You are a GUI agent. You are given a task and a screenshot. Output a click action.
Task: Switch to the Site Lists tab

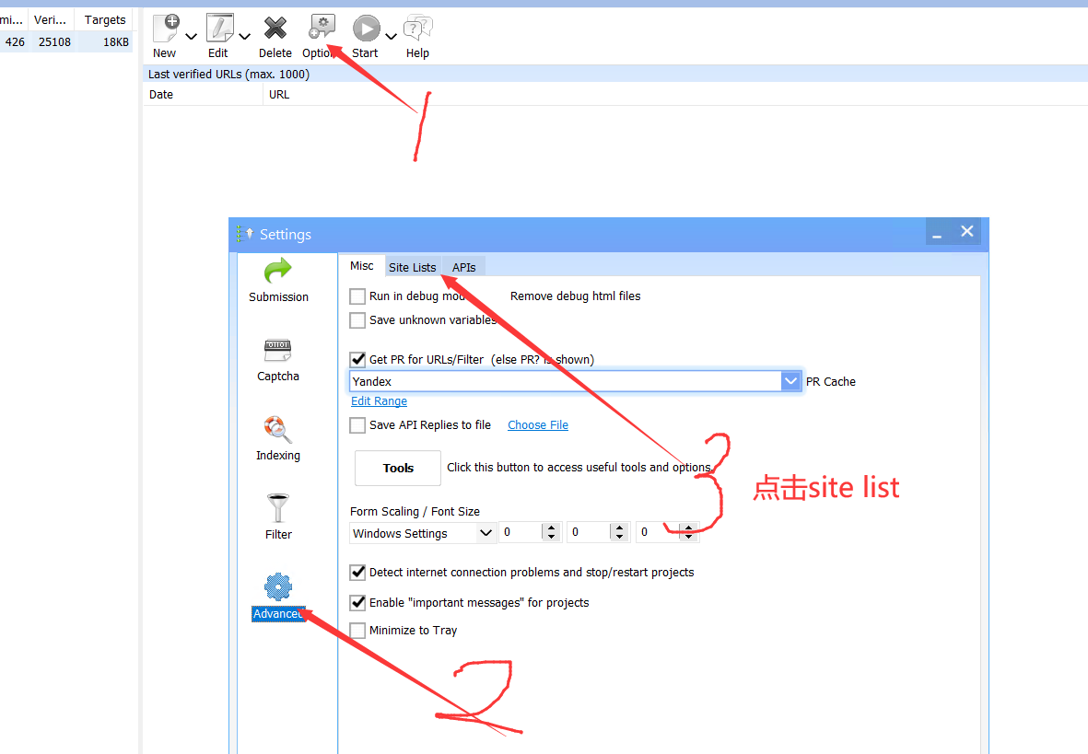[412, 267]
